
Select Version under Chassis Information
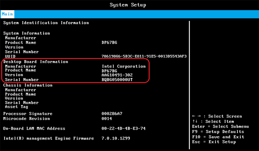click(14, 98)
